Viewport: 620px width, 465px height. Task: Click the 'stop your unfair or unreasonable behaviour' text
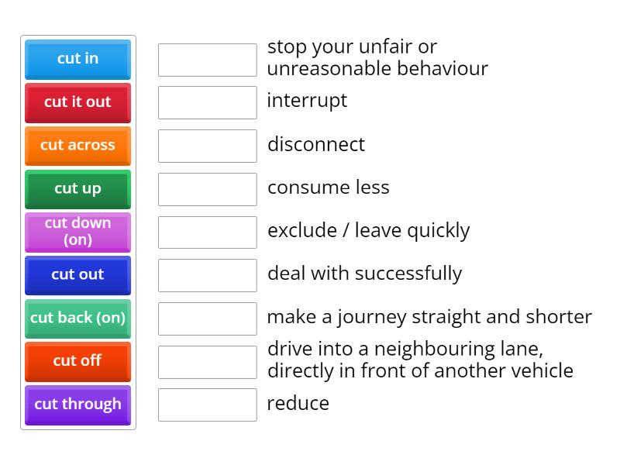[377, 57]
